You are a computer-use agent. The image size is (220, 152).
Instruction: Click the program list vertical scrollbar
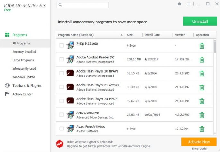click(215, 47)
